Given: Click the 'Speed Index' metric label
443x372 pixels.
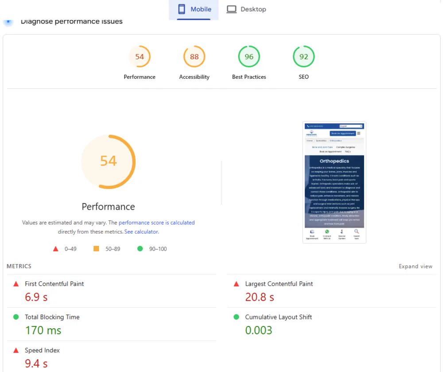Looking at the screenshot, I should [42, 350].
